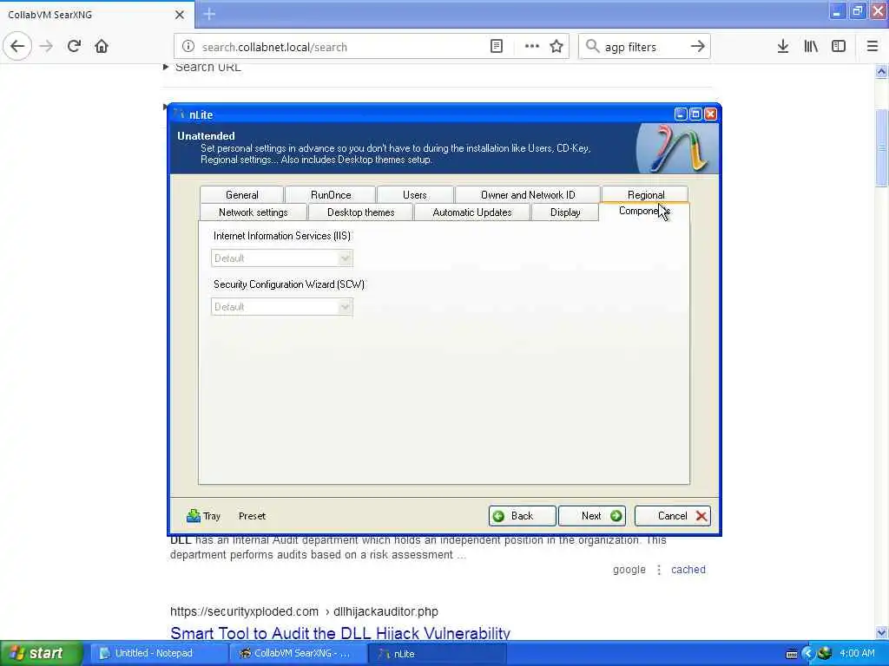889x666 pixels.
Task: Open the RunOnce tab
Action: (x=331, y=195)
